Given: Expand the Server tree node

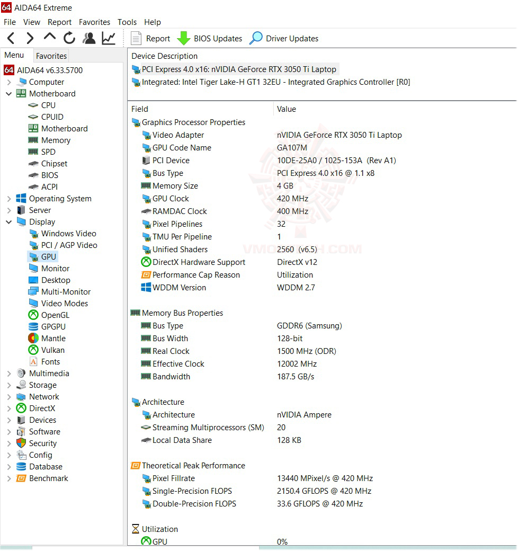Looking at the screenshot, I should pos(9,210).
